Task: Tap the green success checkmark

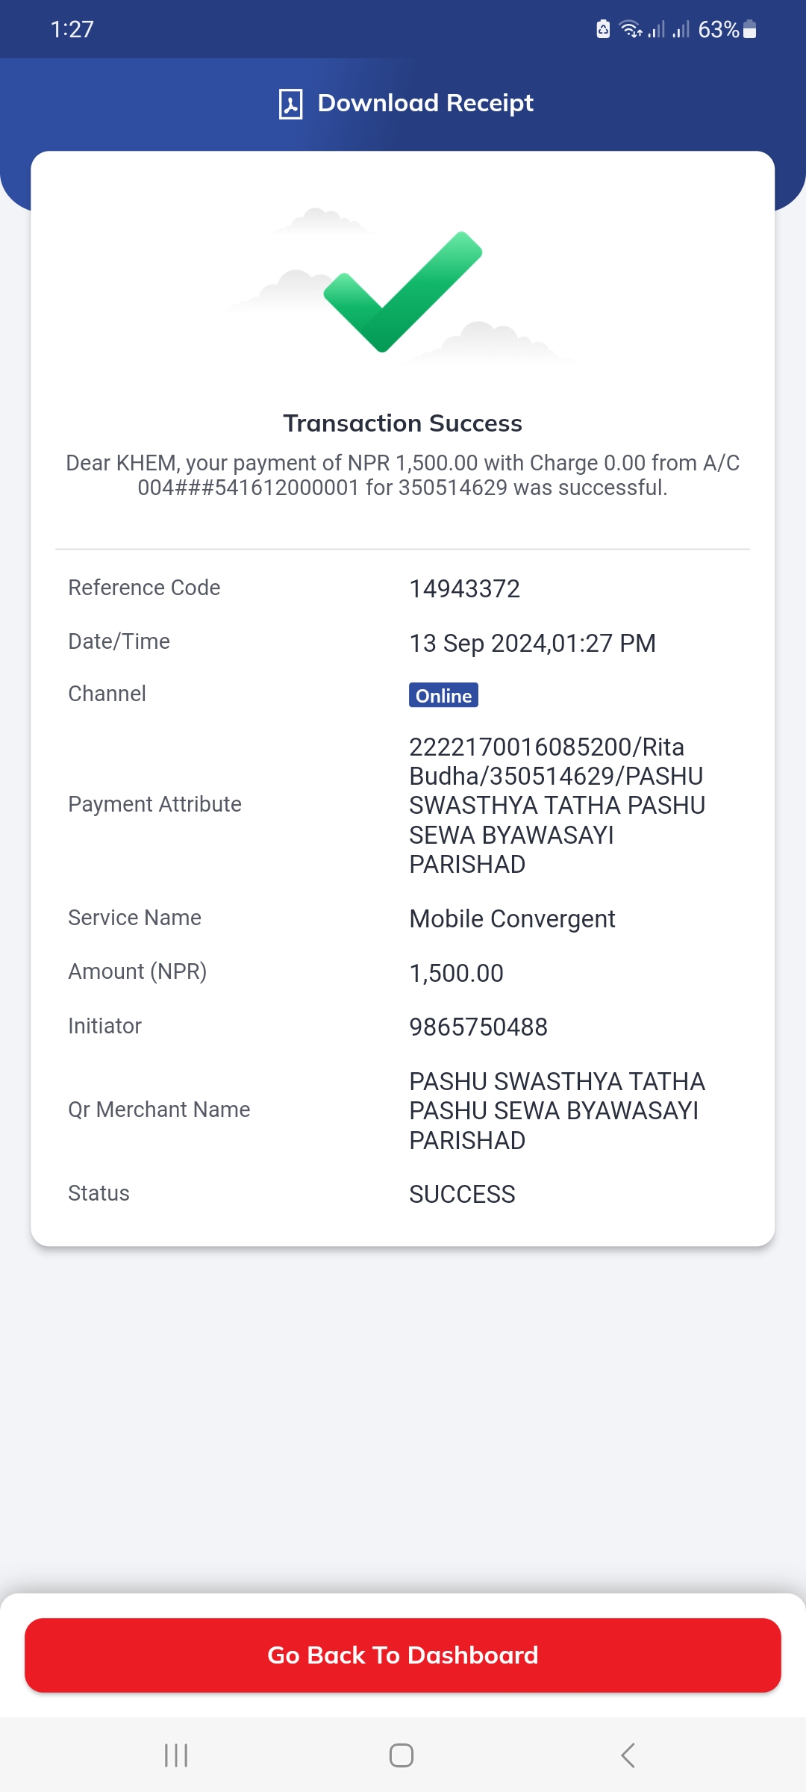Action: (403, 291)
